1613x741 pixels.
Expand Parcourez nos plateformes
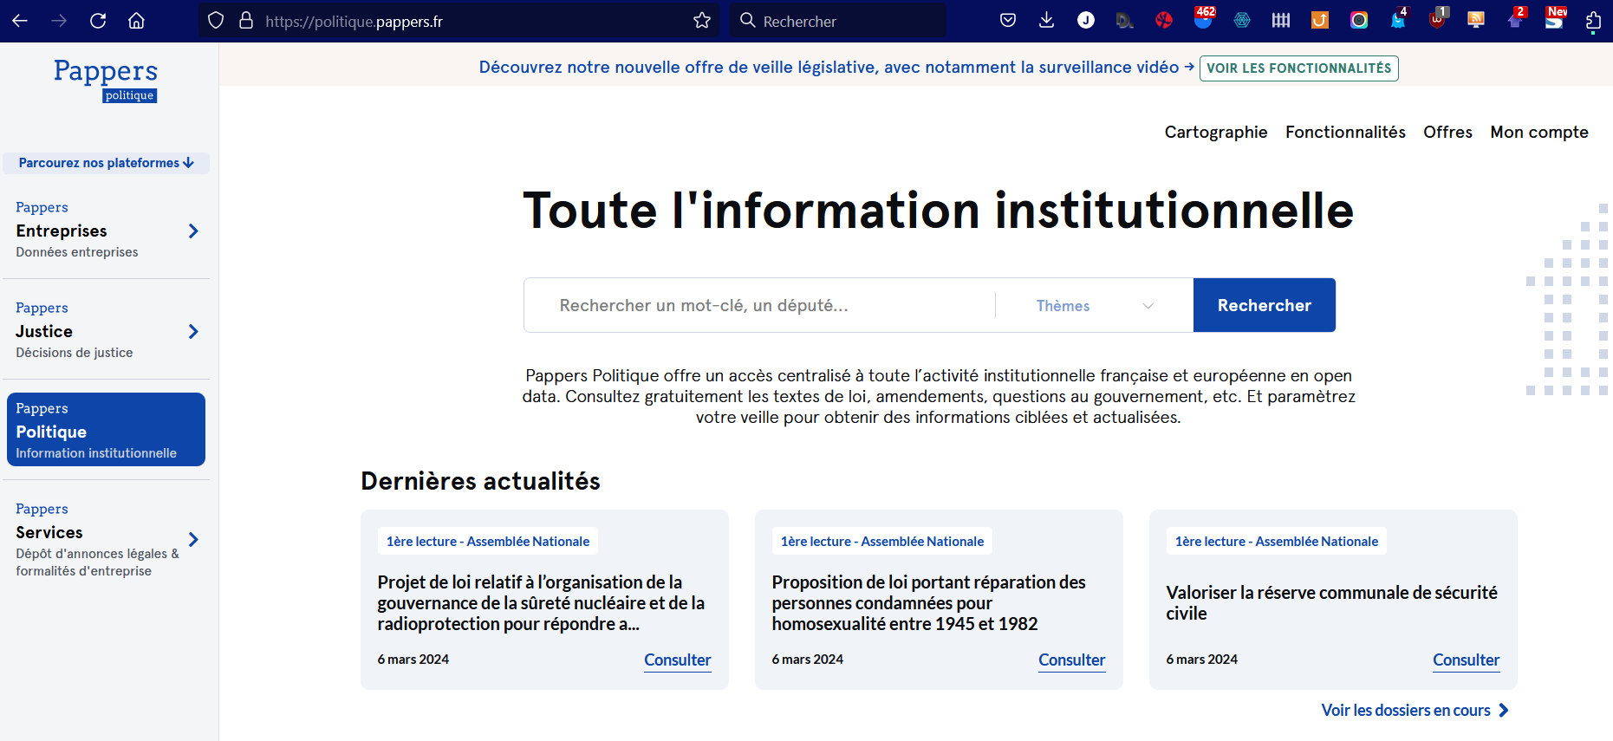click(106, 163)
